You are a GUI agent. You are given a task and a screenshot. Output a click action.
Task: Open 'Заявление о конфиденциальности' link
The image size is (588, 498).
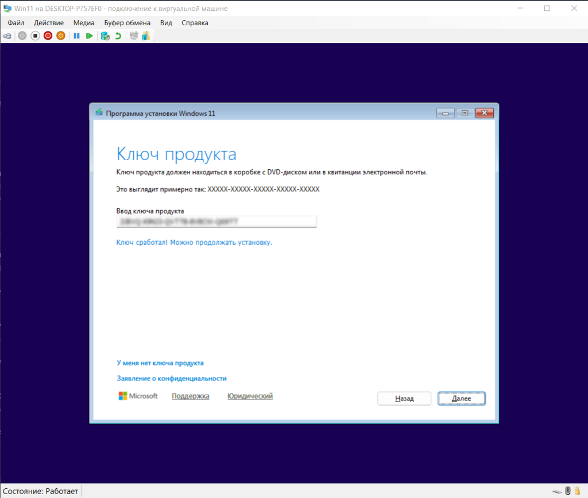coord(172,379)
